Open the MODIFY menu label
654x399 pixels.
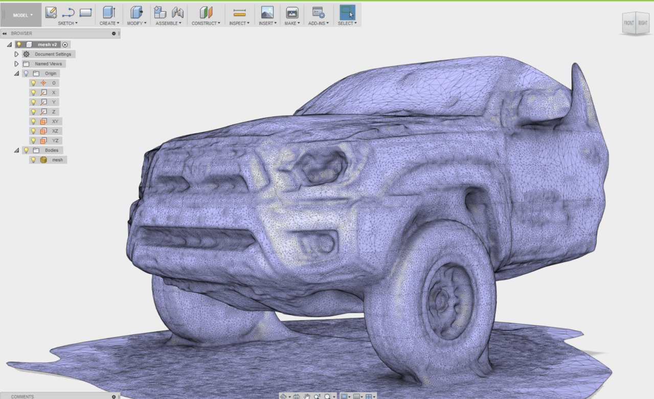pyautogui.click(x=136, y=23)
